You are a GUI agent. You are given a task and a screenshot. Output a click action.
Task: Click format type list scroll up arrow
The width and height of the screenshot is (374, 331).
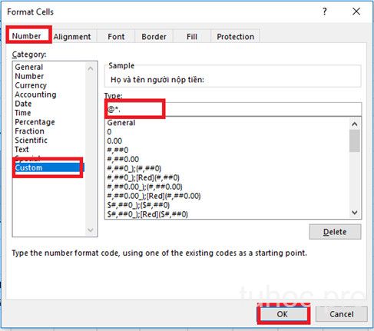pyautogui.click(x=355, y=124)
